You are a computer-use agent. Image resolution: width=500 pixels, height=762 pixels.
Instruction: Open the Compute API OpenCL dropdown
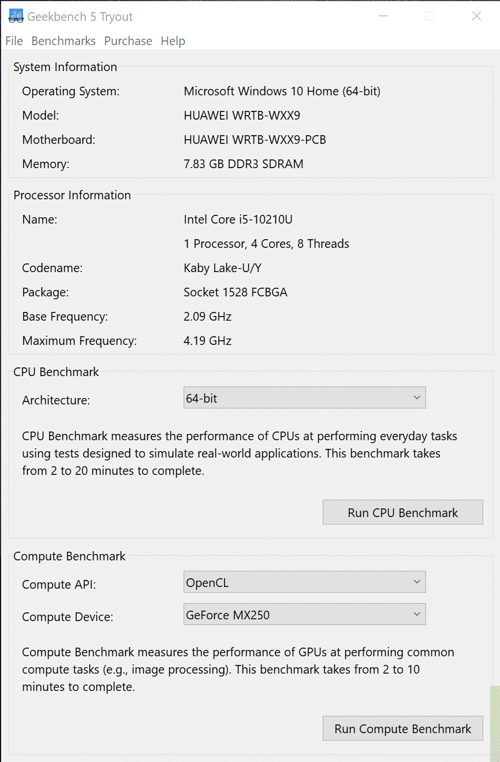304,582
